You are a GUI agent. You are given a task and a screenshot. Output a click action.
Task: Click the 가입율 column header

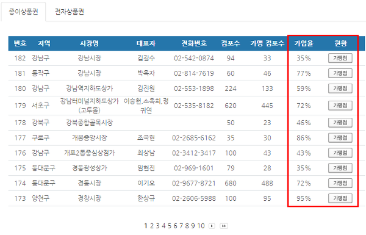tap(304, 43)
